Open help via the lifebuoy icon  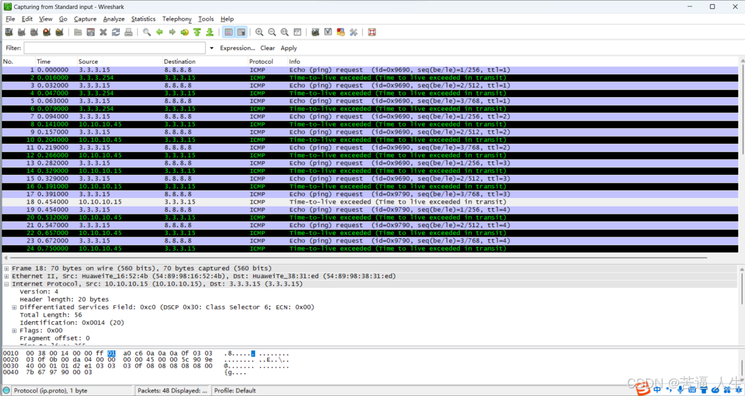(x=372, y=32)
